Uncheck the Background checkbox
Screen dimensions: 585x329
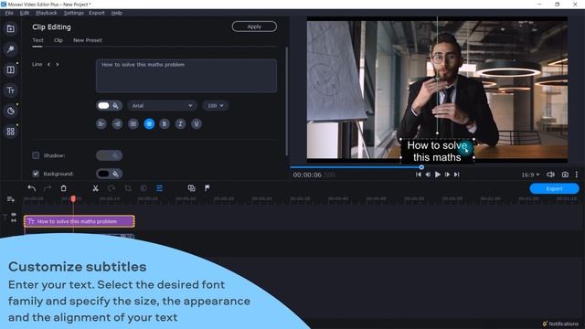pos(36,174)
